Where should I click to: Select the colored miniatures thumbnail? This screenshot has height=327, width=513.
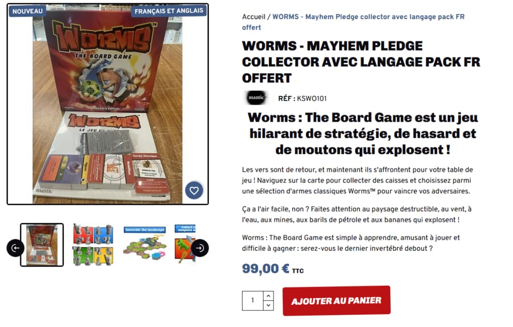click(93, 244)
